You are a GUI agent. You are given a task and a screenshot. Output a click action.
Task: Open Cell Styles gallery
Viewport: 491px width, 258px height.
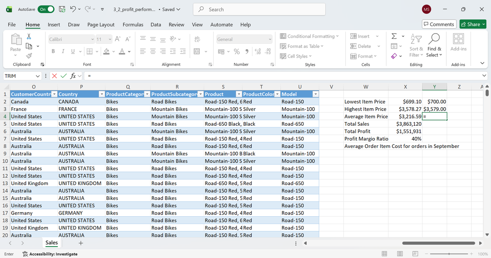click(296, 56)
